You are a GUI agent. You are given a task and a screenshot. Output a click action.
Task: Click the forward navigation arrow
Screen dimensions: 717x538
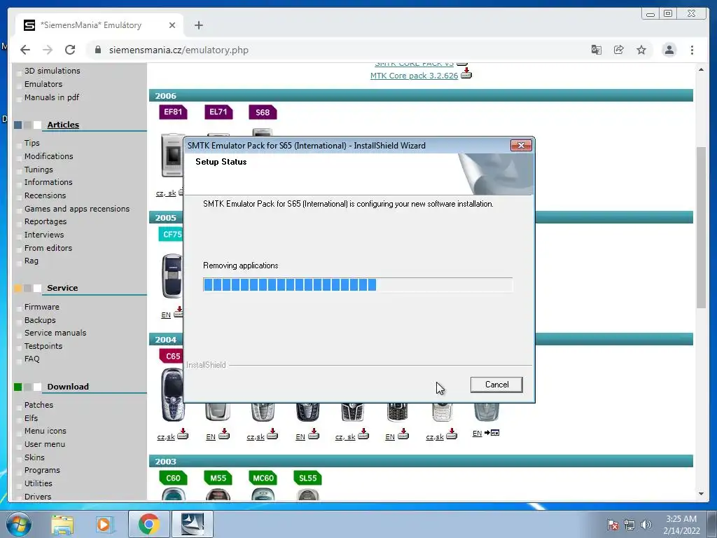[x=48, y=50]
